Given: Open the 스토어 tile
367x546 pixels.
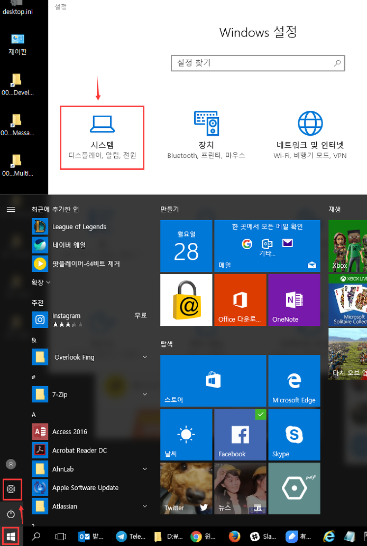Looking at the screenshot, I should click(213, 381).
